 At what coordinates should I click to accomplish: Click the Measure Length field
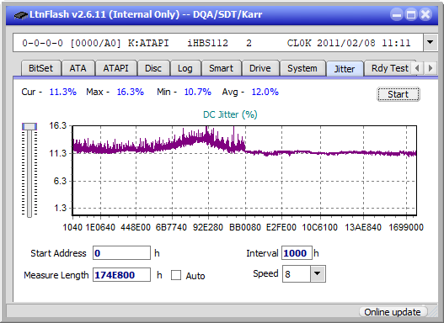click(x=122, y=275)
